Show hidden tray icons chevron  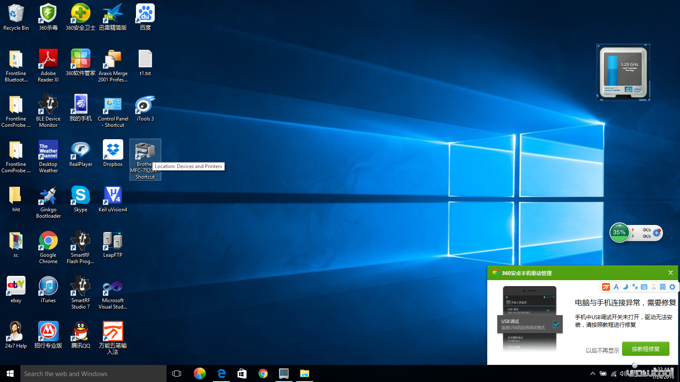(593, 374)
